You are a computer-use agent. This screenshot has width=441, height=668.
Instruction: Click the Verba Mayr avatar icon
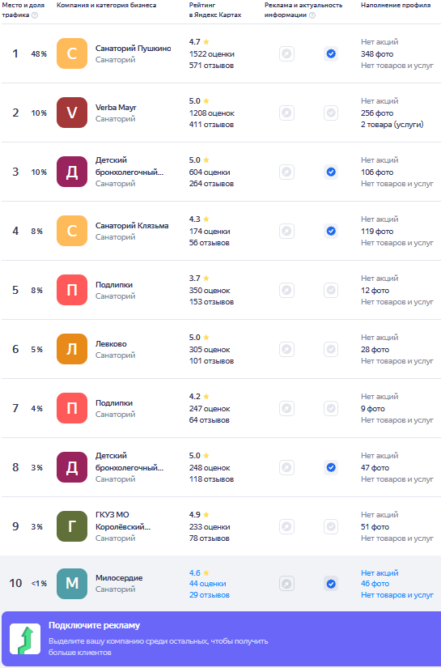[72, 113]
